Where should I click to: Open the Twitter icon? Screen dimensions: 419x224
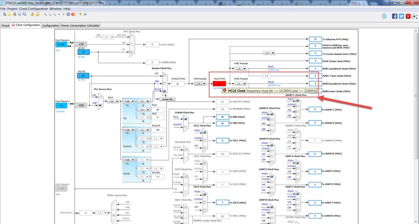pos(401,16)
